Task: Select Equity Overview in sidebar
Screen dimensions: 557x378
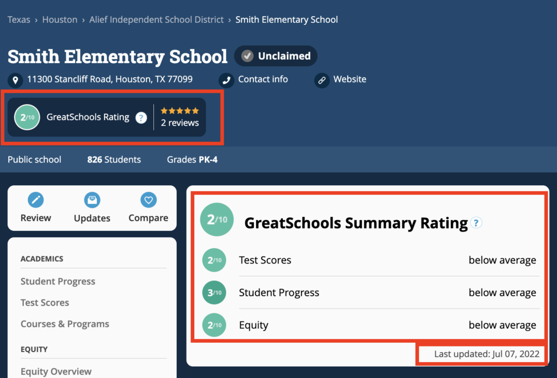Action: (x=56, y=371)
